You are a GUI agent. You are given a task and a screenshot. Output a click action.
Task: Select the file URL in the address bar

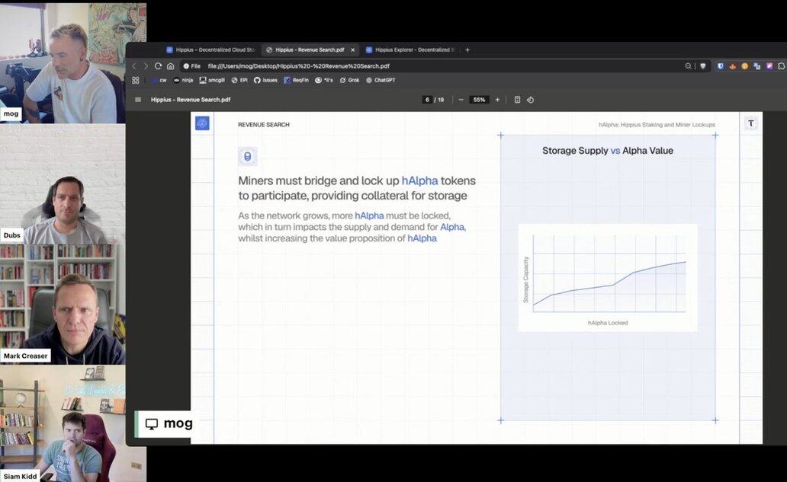click(x=299, y=66)
